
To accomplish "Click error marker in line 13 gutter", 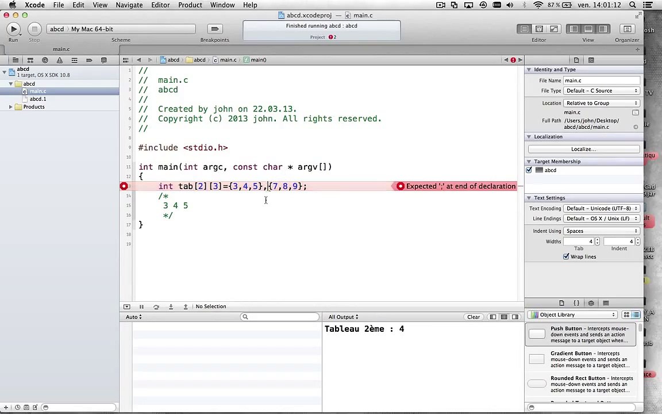I will [124, 186].
